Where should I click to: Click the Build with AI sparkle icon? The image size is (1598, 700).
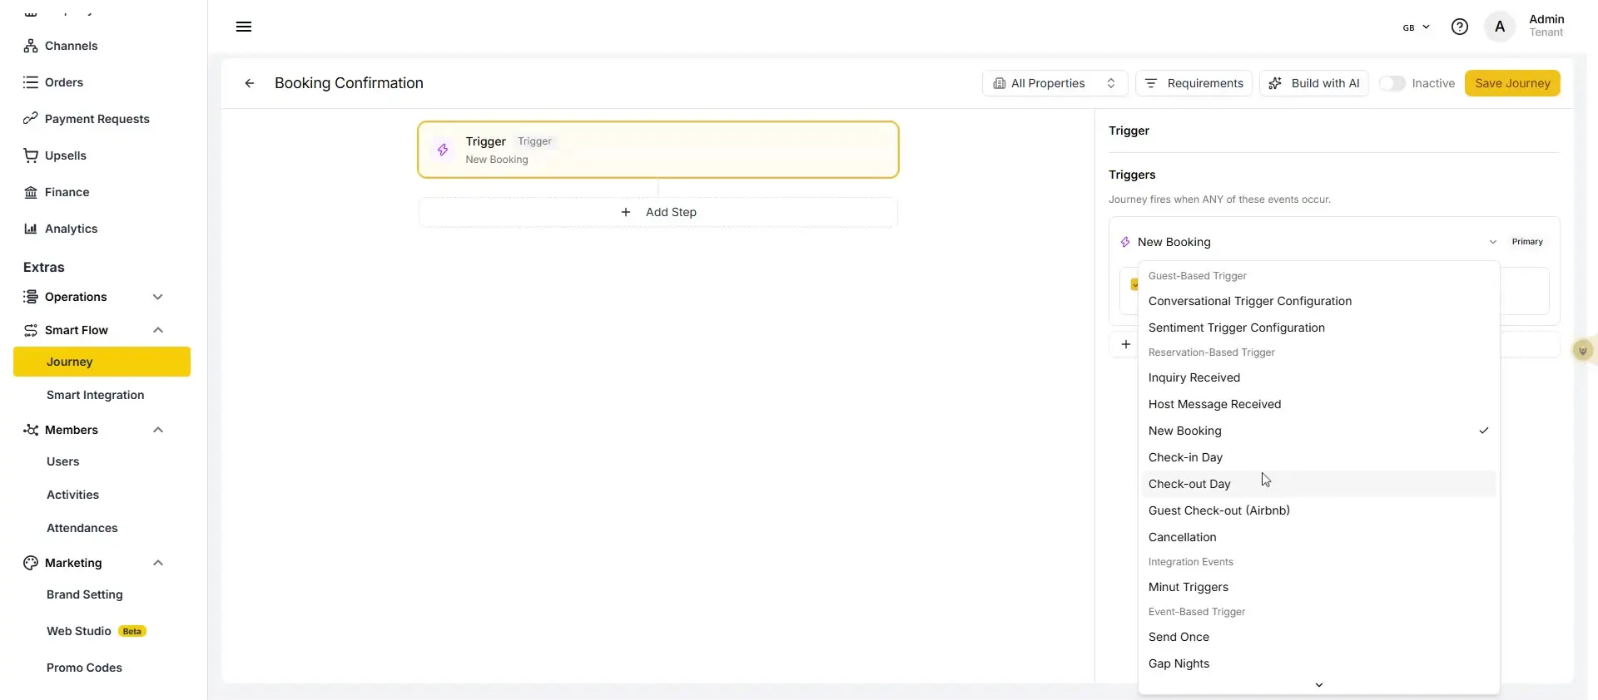1275,83
